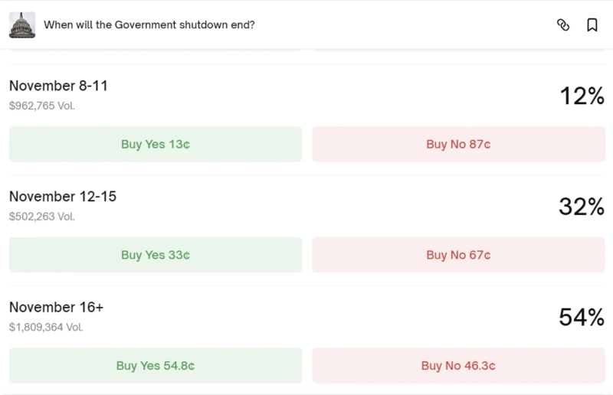Select the November 8-11 outcome label
This screenshot has width=613, height=395.
(x=58, y=87)
